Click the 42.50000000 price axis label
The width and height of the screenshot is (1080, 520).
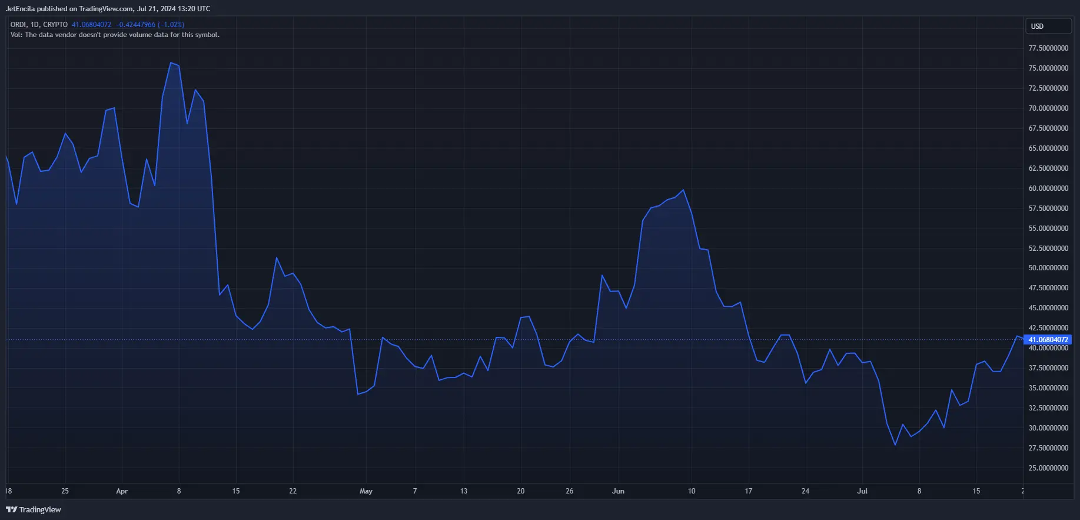1048,328
